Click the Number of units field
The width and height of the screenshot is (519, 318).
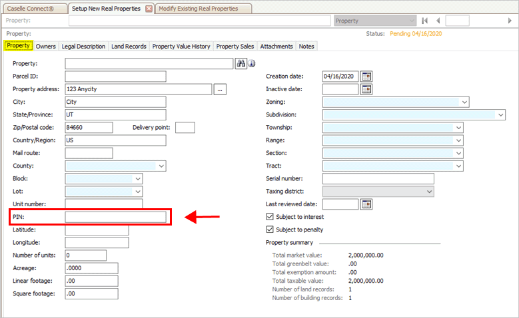[x=86, y=255]
